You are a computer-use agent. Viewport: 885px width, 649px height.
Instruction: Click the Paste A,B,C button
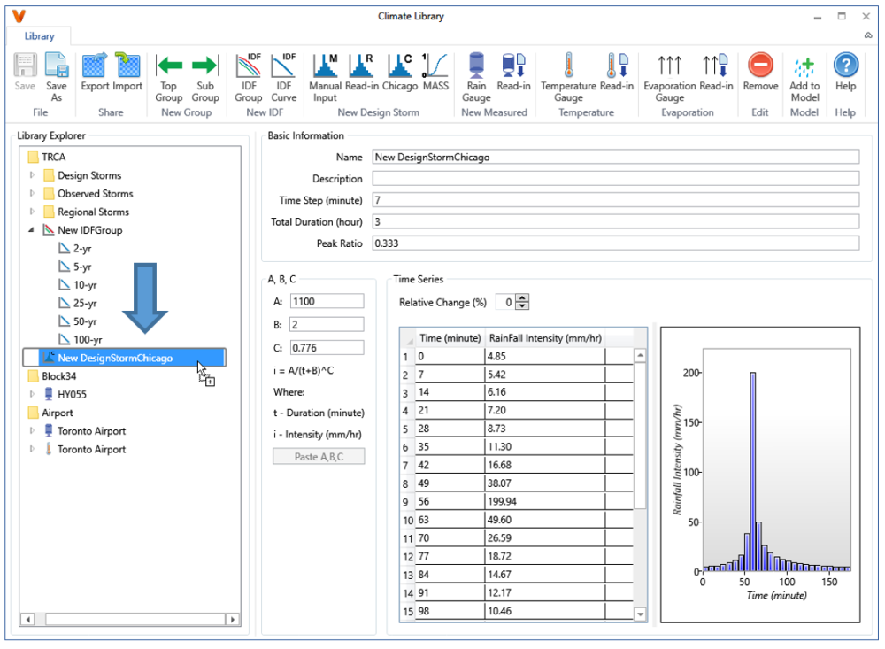319,456
